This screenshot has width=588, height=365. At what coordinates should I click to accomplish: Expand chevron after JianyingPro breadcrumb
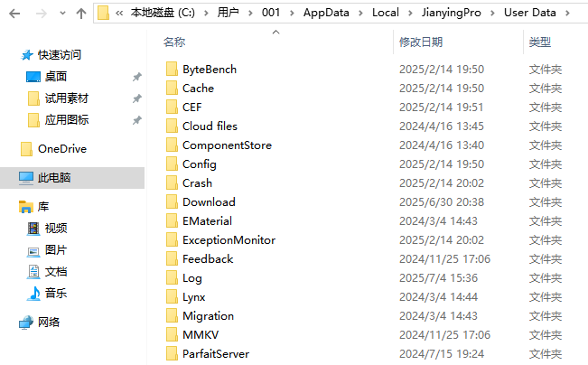click(x=492, y=14)
